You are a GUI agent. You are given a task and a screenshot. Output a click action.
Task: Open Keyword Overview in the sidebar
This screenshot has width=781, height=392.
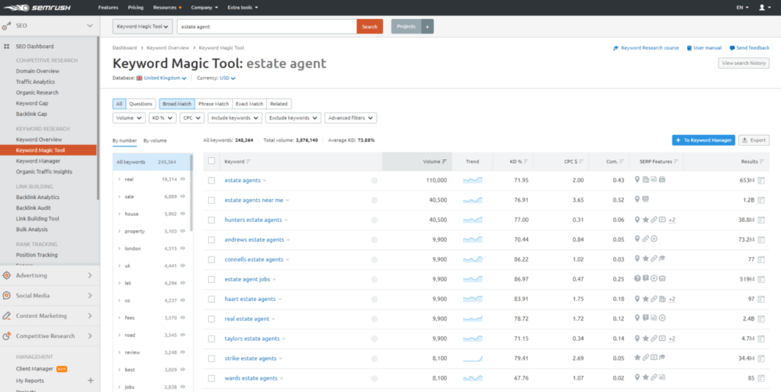point(39,140)
